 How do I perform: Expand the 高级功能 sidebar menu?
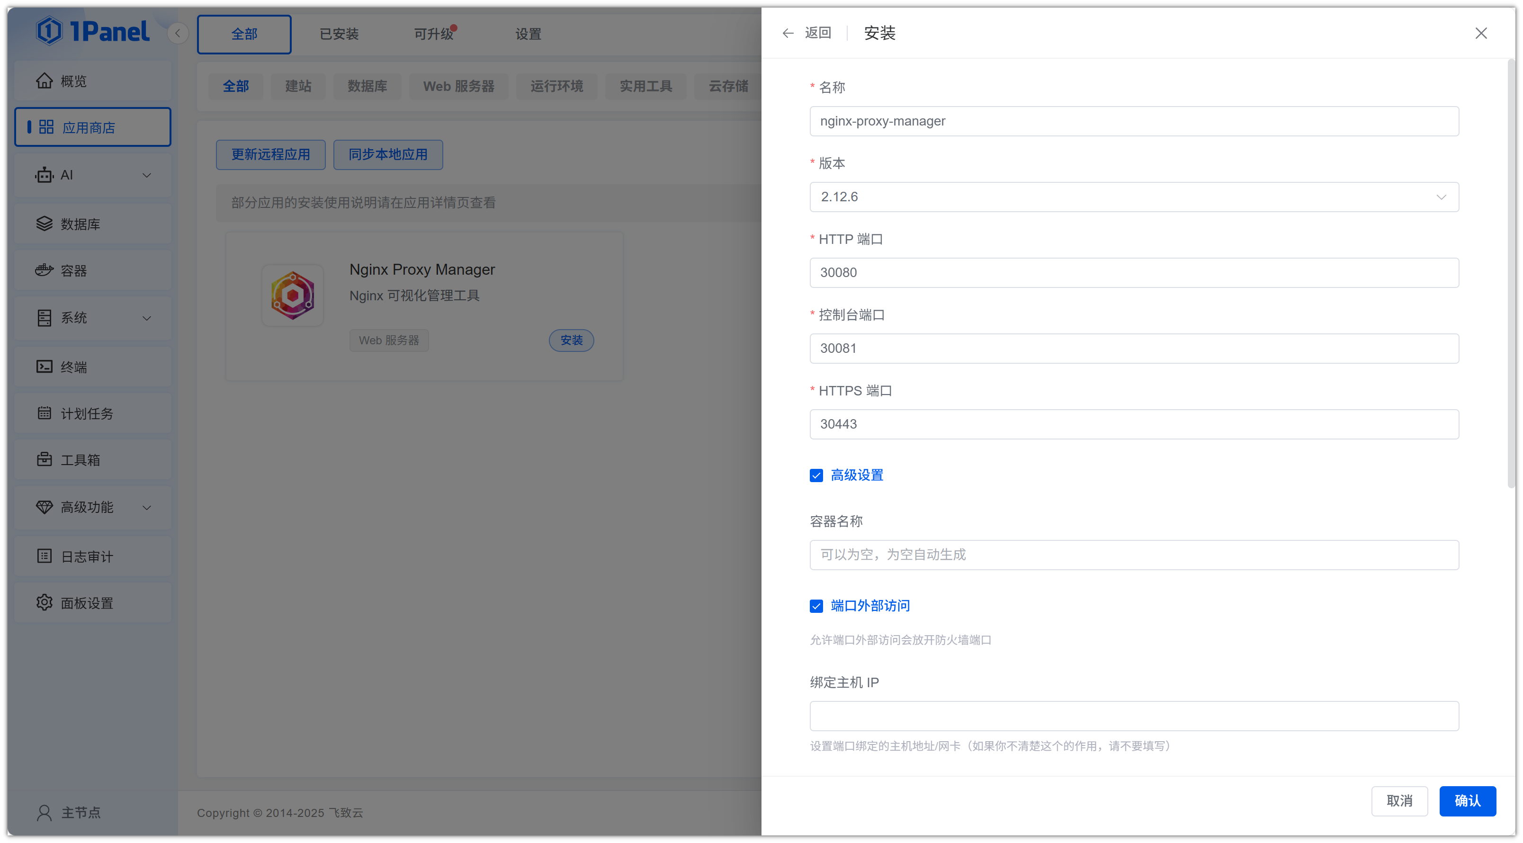(147, 507)
